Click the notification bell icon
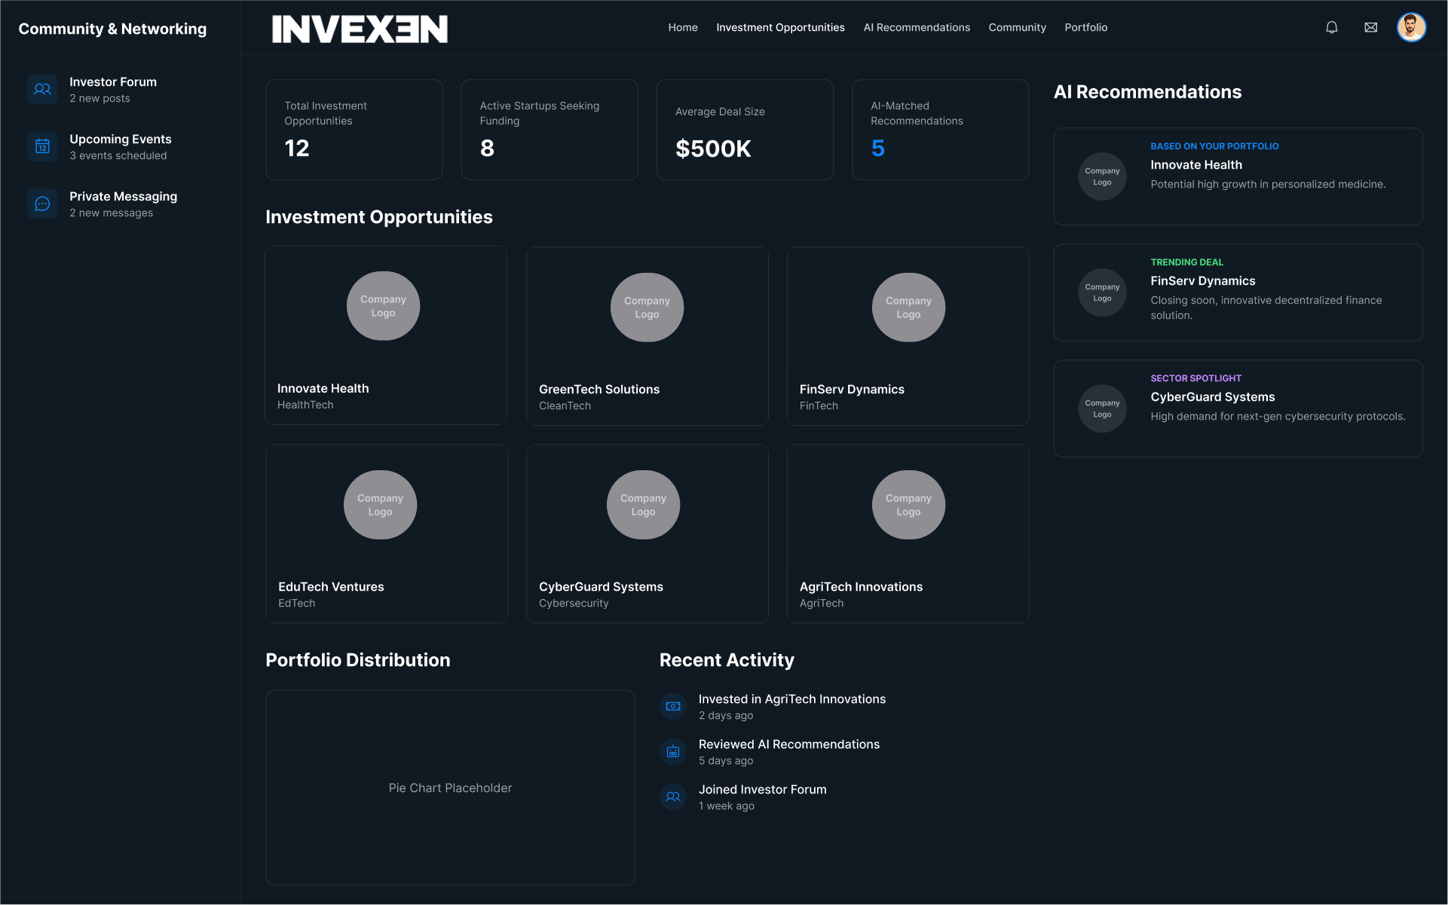This screenshot has width=1448, height=905. (x=1332, y=28)
